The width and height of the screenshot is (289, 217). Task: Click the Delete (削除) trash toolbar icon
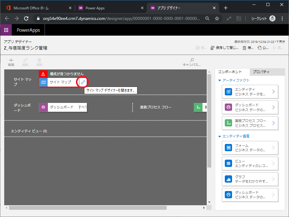pyautogui.click(x=39, y=60)
